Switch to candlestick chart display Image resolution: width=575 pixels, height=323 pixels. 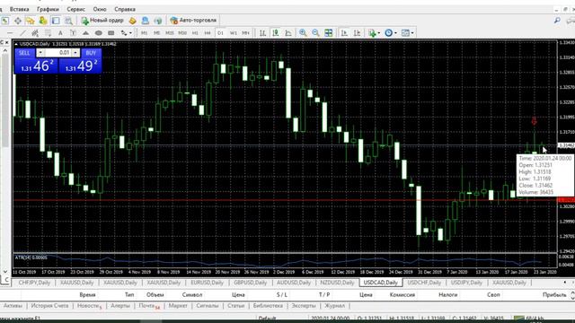tap(276, 33)
